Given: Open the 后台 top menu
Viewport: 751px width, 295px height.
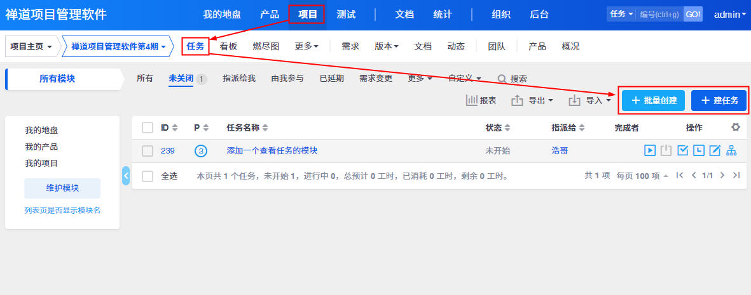Looking at the screenshot, I should [539, 15].
